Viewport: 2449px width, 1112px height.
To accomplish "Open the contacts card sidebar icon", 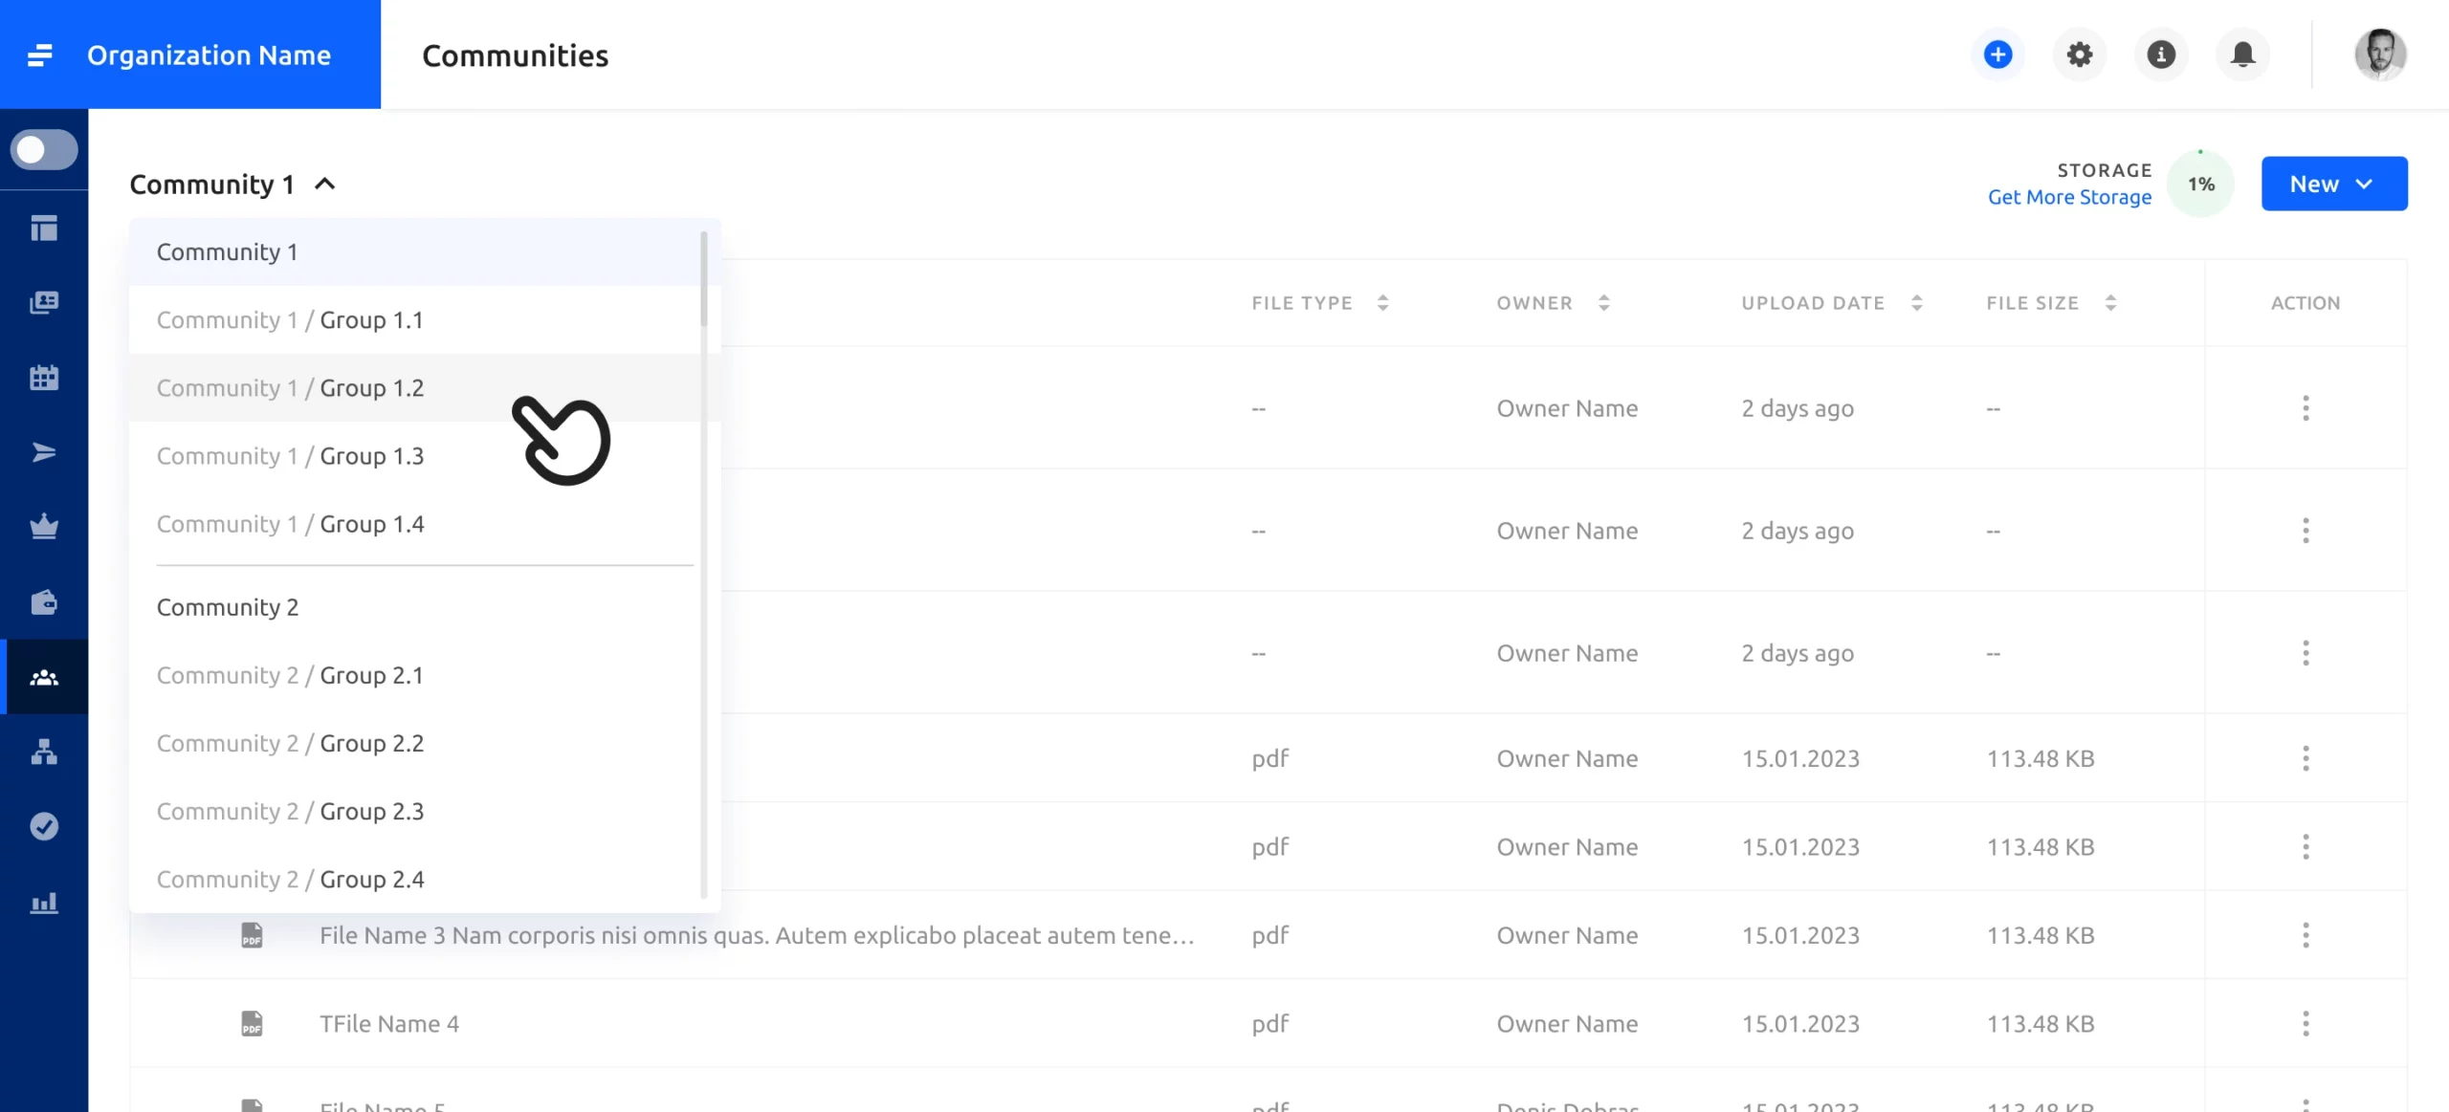I will coord(44,303).
